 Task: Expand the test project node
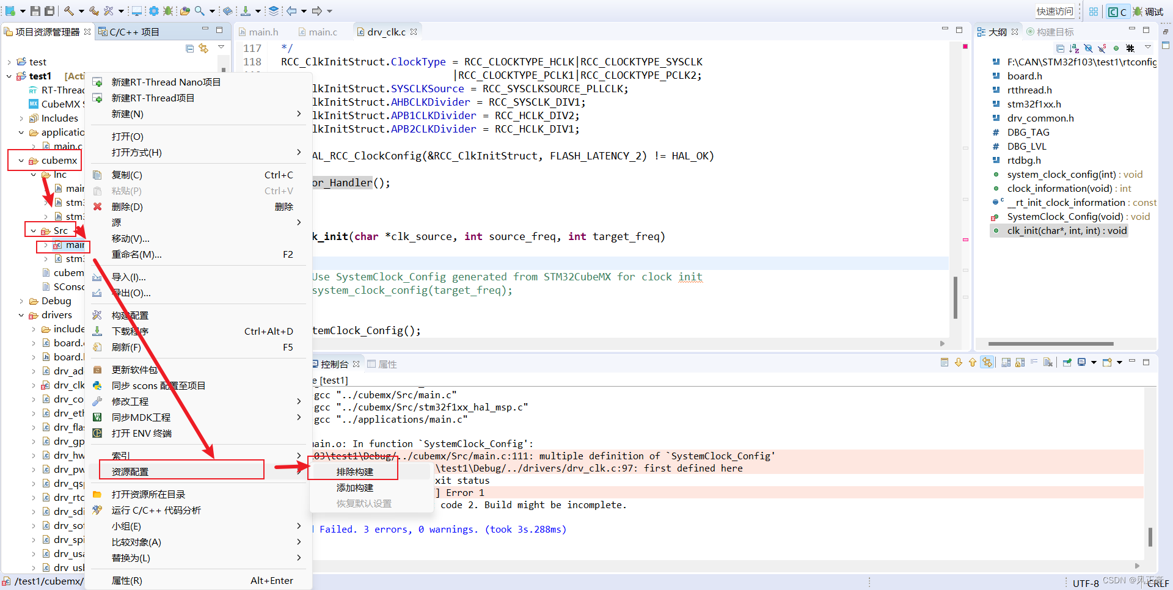(9, 62)
